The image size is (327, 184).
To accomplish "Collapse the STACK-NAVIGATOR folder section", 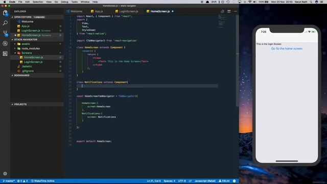I will 37,39.
